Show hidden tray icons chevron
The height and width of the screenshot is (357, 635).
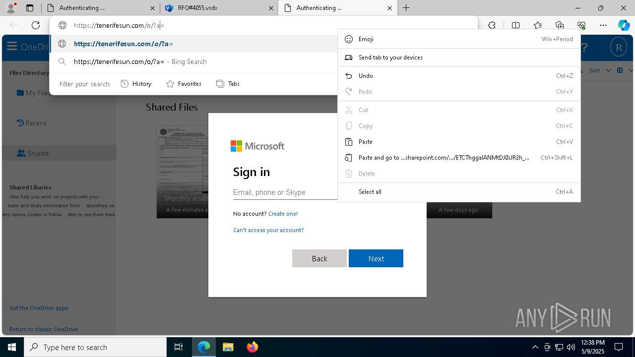535,347
